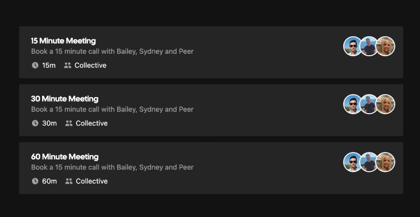Image resolution: width=420 pixels, height=217 pixels.
Task: Select blonde woman avatar in 30 Minute Meeting
Action: [386, 104]
